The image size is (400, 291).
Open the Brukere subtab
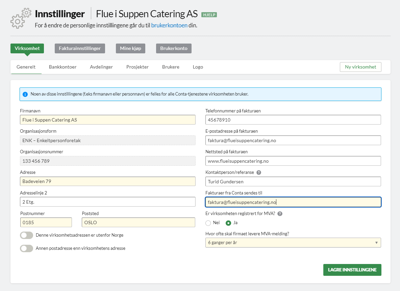[171, 67]
